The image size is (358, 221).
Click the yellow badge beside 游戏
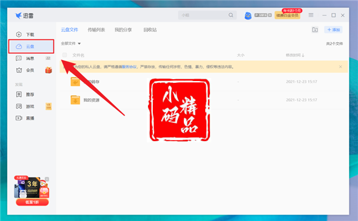tap(48, 106)
